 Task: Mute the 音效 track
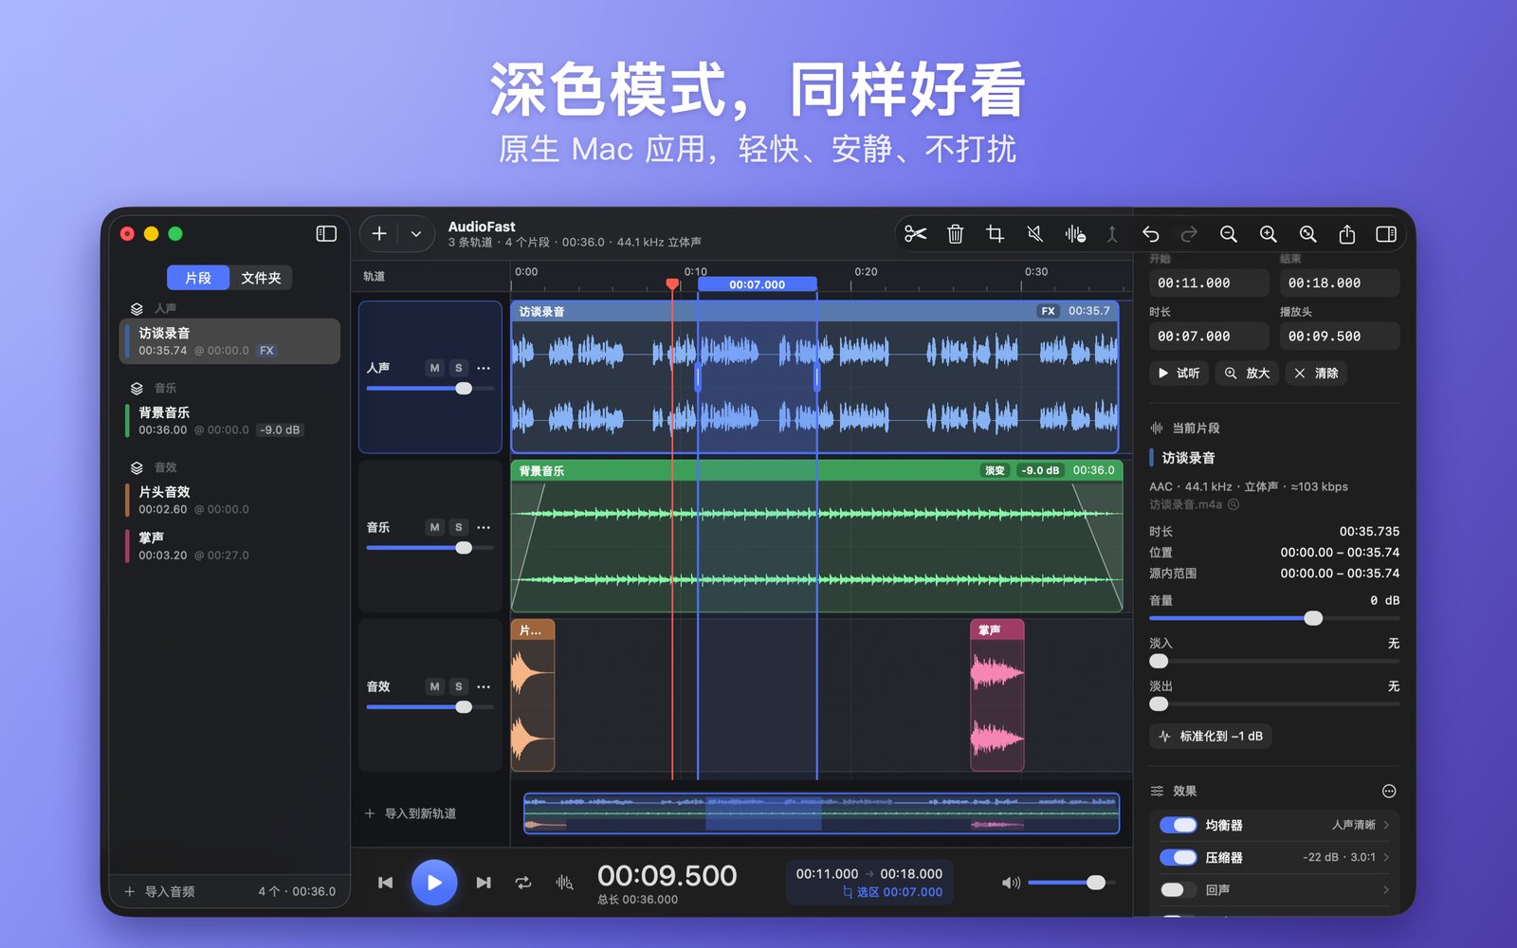[434, 686]
